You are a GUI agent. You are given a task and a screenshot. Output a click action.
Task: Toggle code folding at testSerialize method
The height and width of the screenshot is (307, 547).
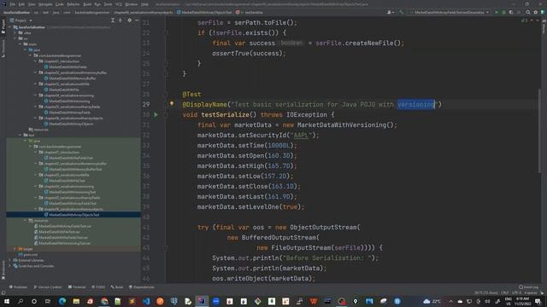pyautogui.click(x=166, y=114)
